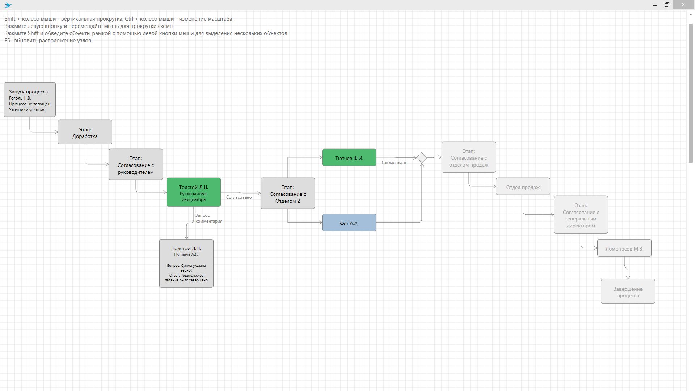The height and width of the screenshot is (391, 695).
Task: Click the 'Согласовано' label after Тютчев Ф.И.
Action: tap(395, 163)
